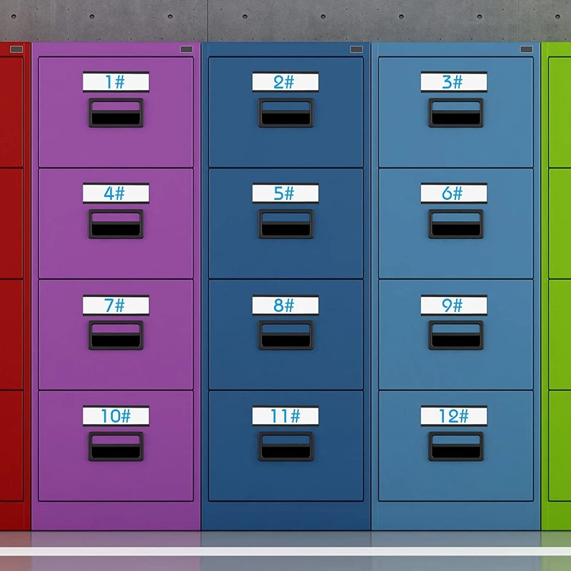Click the handle below the 5# label
Screen dimensions: 571x571
click(286, 224)
